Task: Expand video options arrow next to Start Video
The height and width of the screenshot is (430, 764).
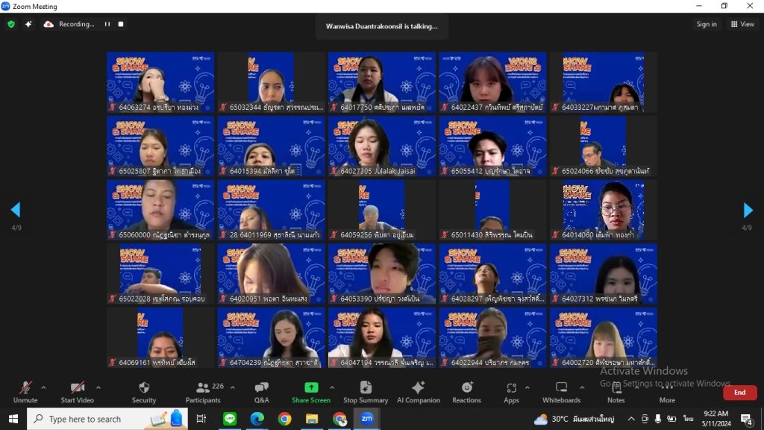Action: (98, 387)
